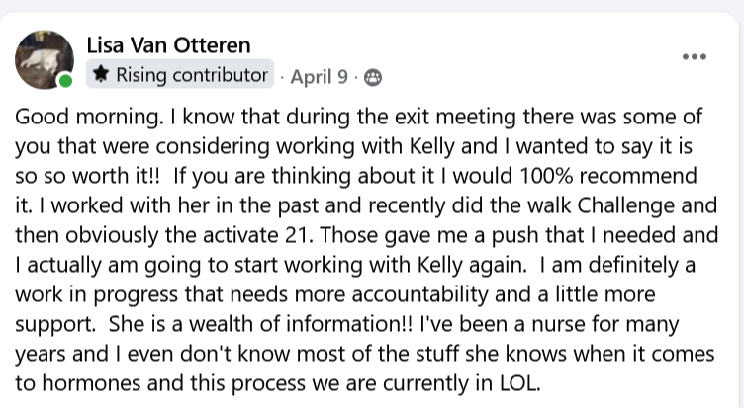Click the star icon in contributor badge

coord(102,75)
